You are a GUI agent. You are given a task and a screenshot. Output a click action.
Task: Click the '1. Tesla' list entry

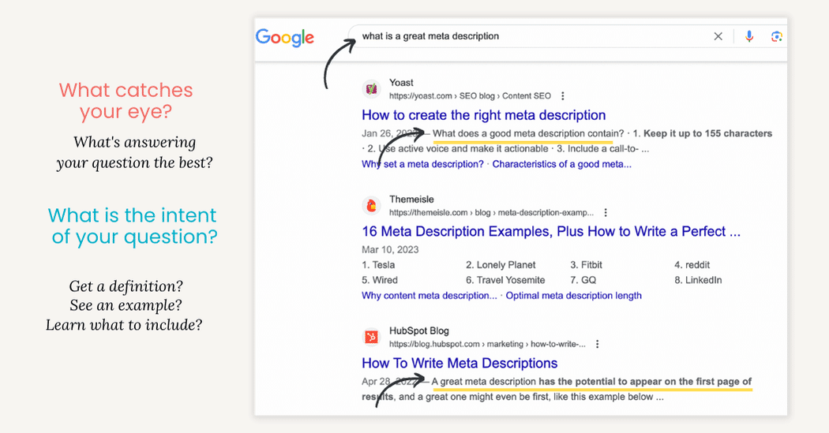(x=378, y=265)
